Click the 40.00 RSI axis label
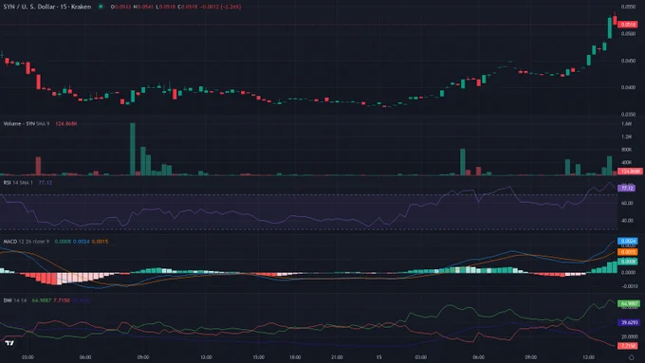645x363 pixels. [627, 221]
